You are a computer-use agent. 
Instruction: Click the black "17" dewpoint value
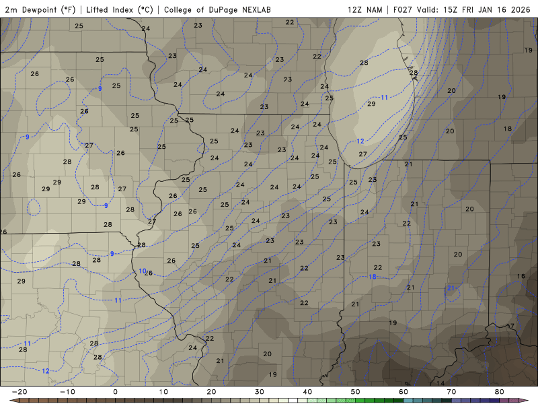click(510, 326)
